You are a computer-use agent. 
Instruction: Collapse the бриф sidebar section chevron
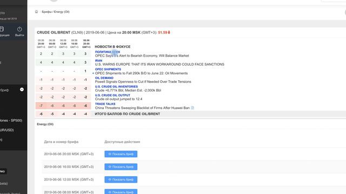point(22,89)
